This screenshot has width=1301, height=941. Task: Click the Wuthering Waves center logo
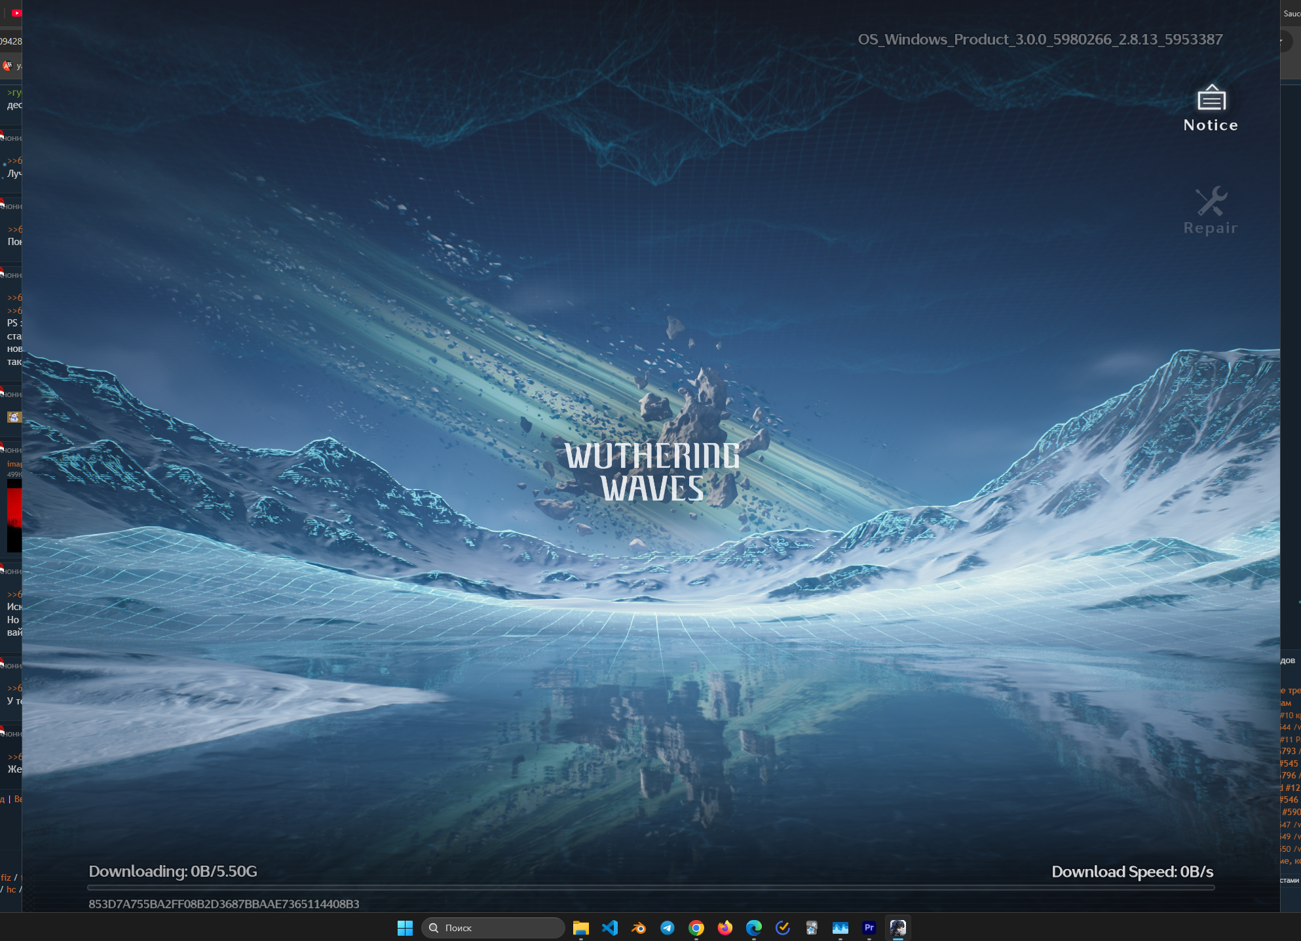[x=652, y=472]
